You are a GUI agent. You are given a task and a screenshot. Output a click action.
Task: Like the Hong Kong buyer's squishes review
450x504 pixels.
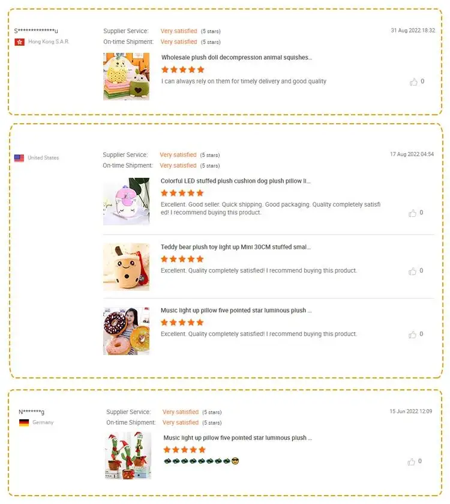coord(413,82)
